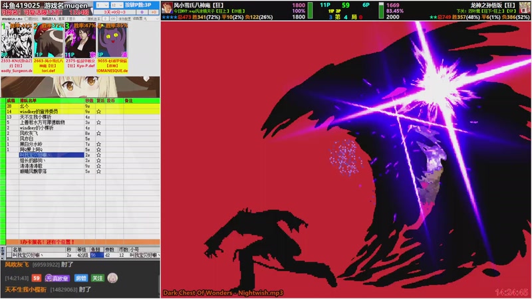Image resolution: width=532 pixels, height=299 pixels.
Task: Click the star icon in 阿q爱上阿q row
Action: coord(98,149)
